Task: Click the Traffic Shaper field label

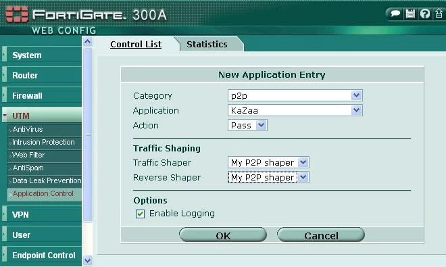Action: 162,162
